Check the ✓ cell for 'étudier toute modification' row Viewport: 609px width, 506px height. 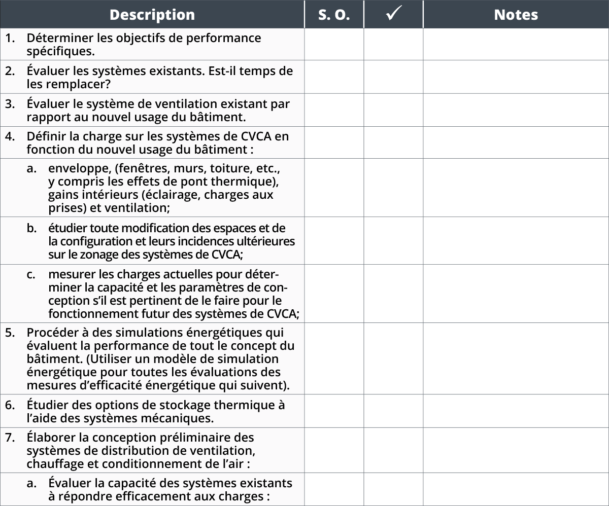click(393, 241)
